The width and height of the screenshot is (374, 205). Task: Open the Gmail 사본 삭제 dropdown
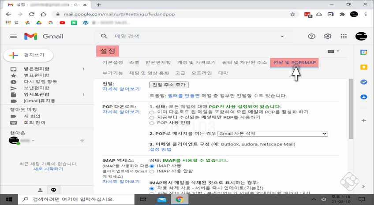273,134
